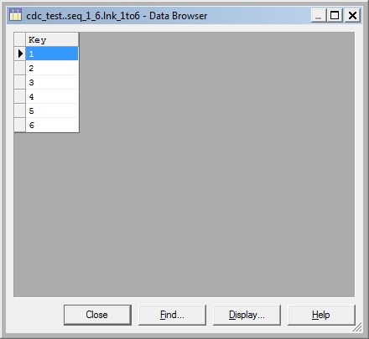The image size is (369, 339).
Task: Click the row header beside value 6
Action: pos(20,125)
